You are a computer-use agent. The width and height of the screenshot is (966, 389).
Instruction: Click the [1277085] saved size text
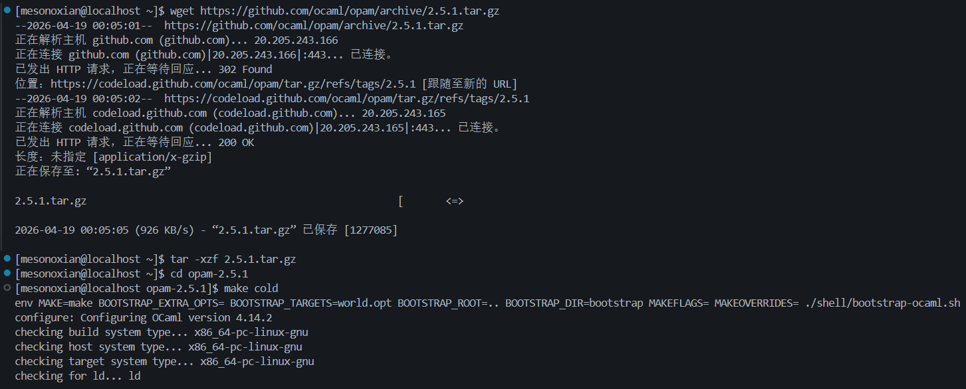(x=370, y=230)
